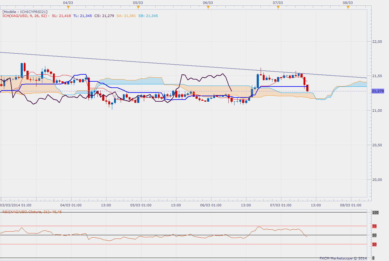The height and width of the screenshot is (261, 389).
Task: Click the 22,00 price axis label
Action: tap(378, 42)
